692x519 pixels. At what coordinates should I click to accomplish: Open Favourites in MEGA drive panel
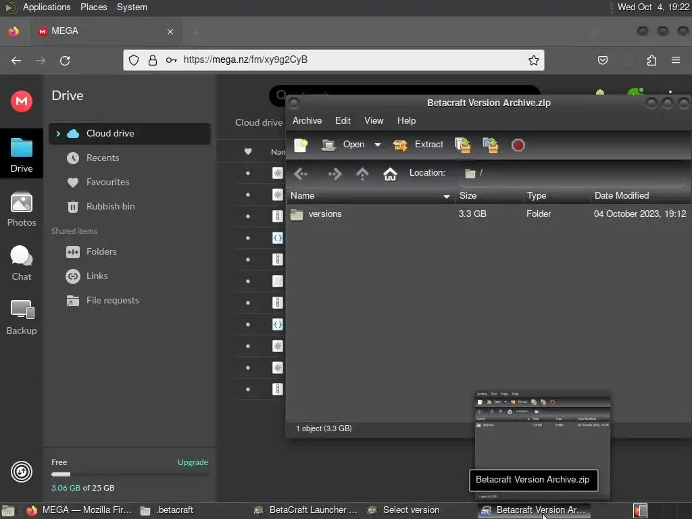click(107, 182)
